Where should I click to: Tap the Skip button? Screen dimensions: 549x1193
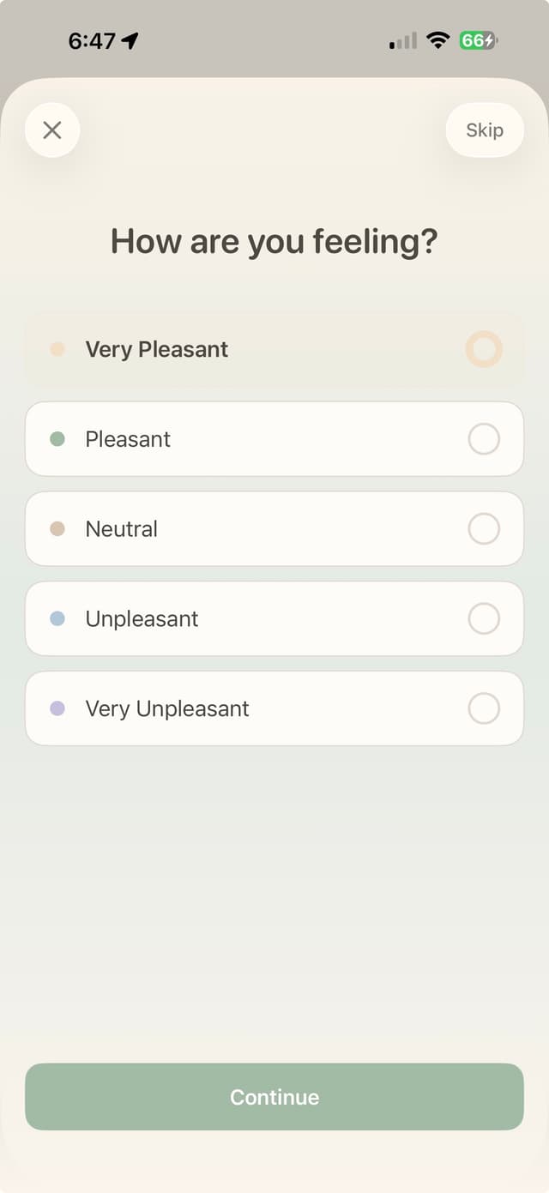pos(485,130)
